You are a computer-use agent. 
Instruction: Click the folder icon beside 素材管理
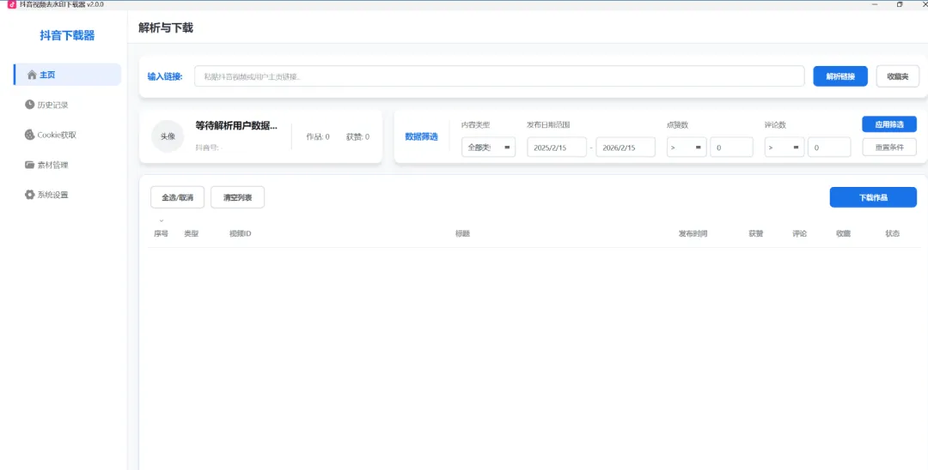pyautogui.click(x=29, y=165)
